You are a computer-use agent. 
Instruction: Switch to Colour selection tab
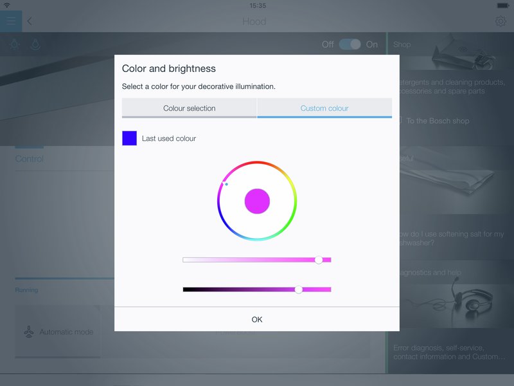tap(189, 108)
